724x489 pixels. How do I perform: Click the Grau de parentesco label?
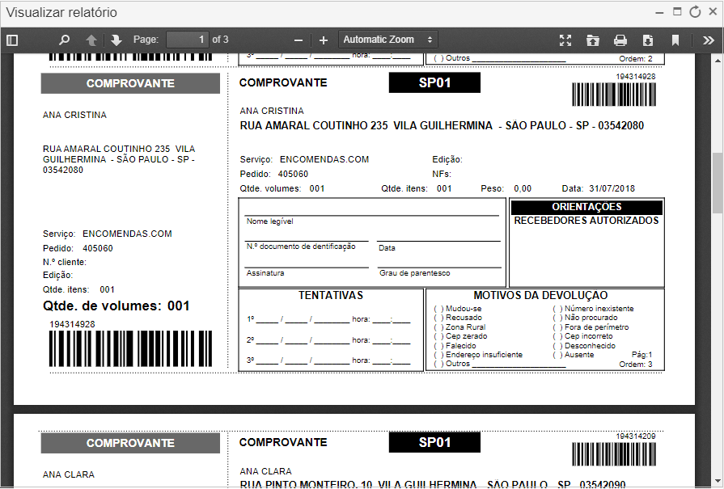pos(415,273)
